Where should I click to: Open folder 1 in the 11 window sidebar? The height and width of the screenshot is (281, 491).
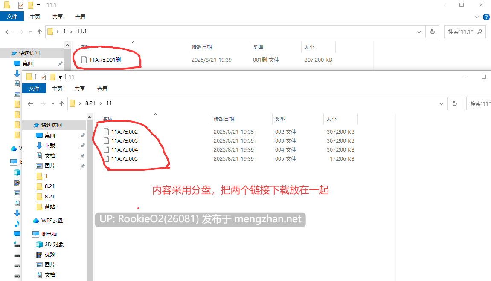pyautogui.click(x=46, y=176)
